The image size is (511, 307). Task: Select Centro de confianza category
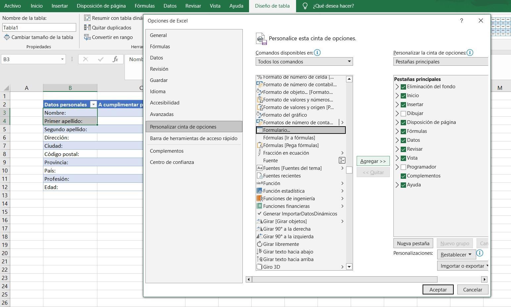[172, 162]
